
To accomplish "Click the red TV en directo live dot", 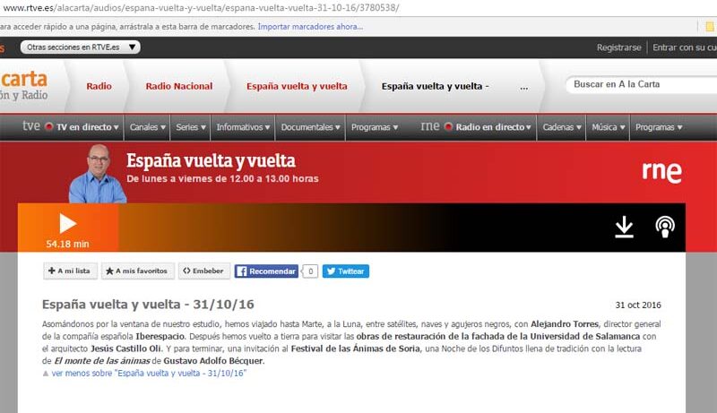I will click(49, 126).
